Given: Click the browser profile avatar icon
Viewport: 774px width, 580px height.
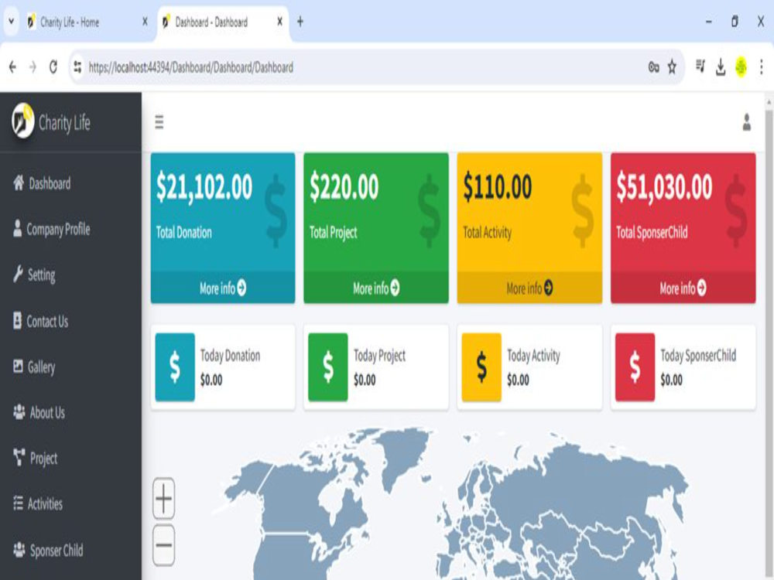Looking at the screenshot, I should (x=741, y=67).
